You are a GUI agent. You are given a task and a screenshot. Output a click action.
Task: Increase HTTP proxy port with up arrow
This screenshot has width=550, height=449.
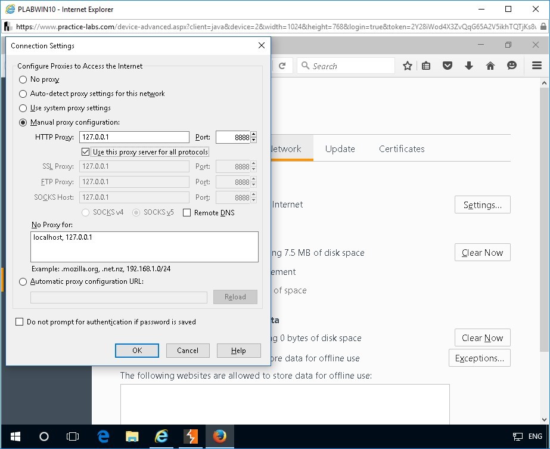254,134
